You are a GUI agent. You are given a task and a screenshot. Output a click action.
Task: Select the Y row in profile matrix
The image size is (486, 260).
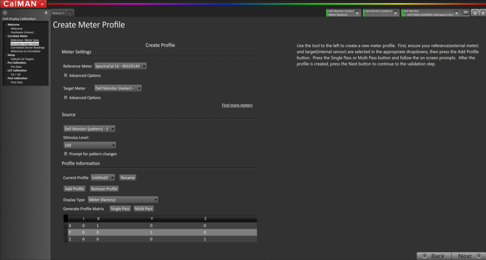click(x=161, y=232)
